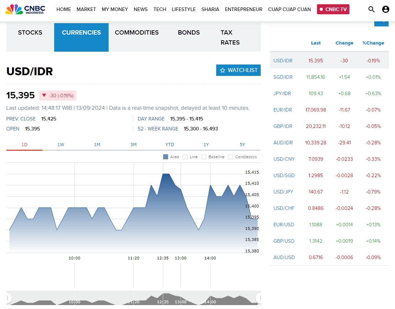Screen dimensions: 395x309
Task: Switch to the STOCKS tab
Action: [x=30, y=33]
